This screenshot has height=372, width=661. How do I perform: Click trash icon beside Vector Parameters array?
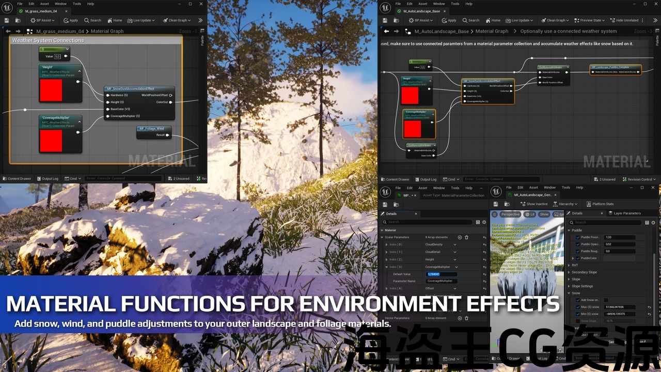tap(466, 318)
